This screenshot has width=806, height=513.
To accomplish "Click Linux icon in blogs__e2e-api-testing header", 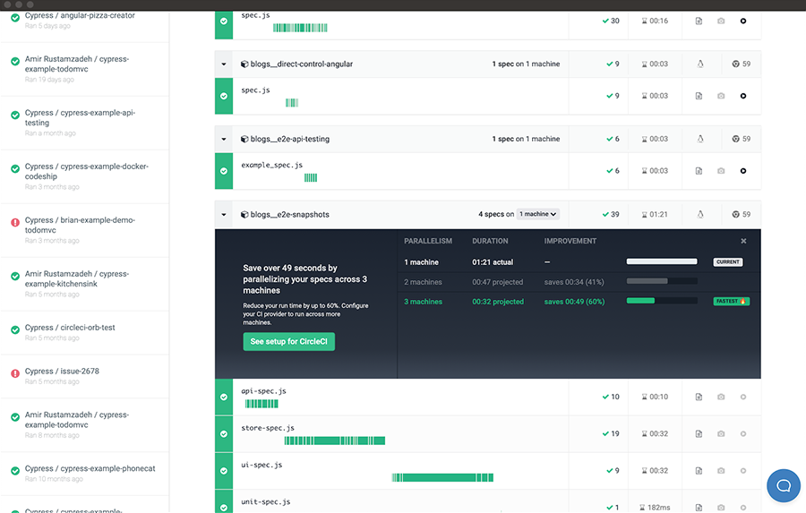I will (700, 139).
